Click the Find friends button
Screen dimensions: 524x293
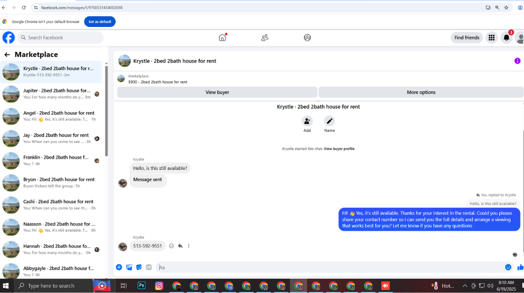click(x=467, y=38)
